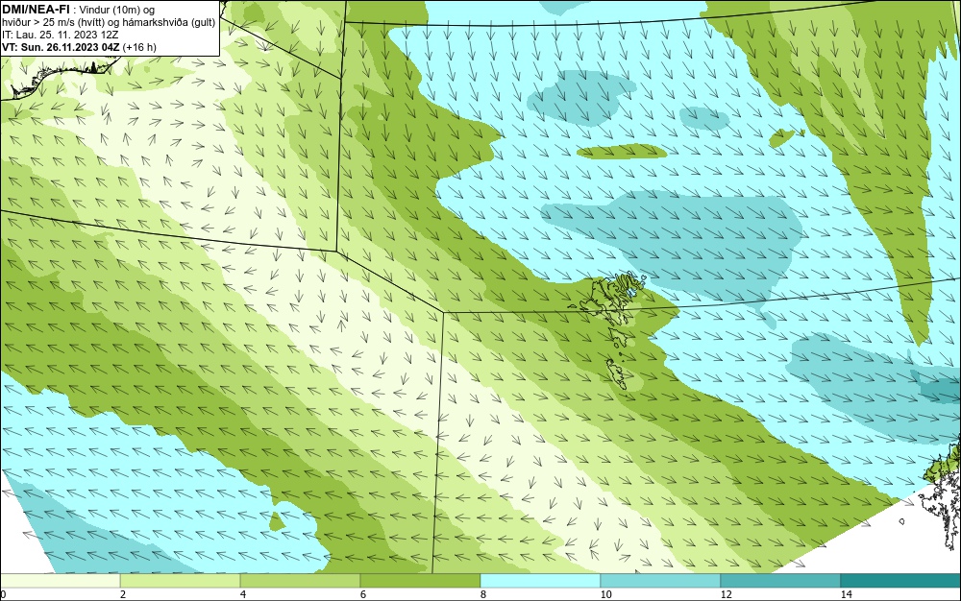Click the 6–8 m/s olive green legend swatch
The image size is (961, 601).
(x=421, y=581)
